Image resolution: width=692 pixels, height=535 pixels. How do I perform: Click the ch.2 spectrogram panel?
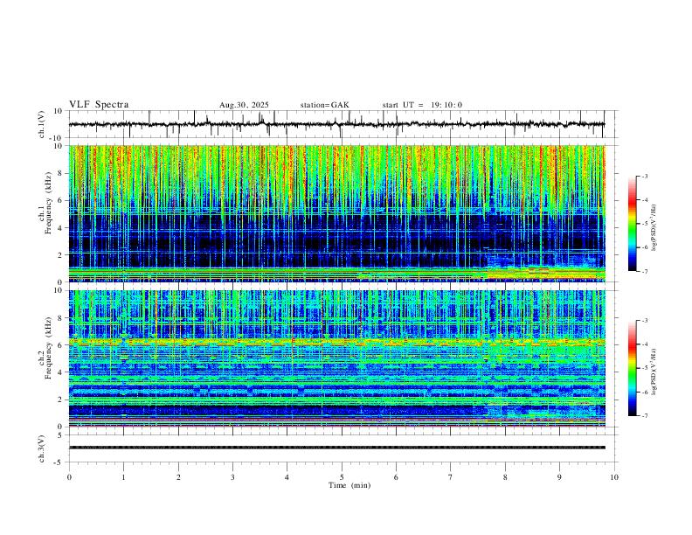pyautogui.click(x=336, y=358)
